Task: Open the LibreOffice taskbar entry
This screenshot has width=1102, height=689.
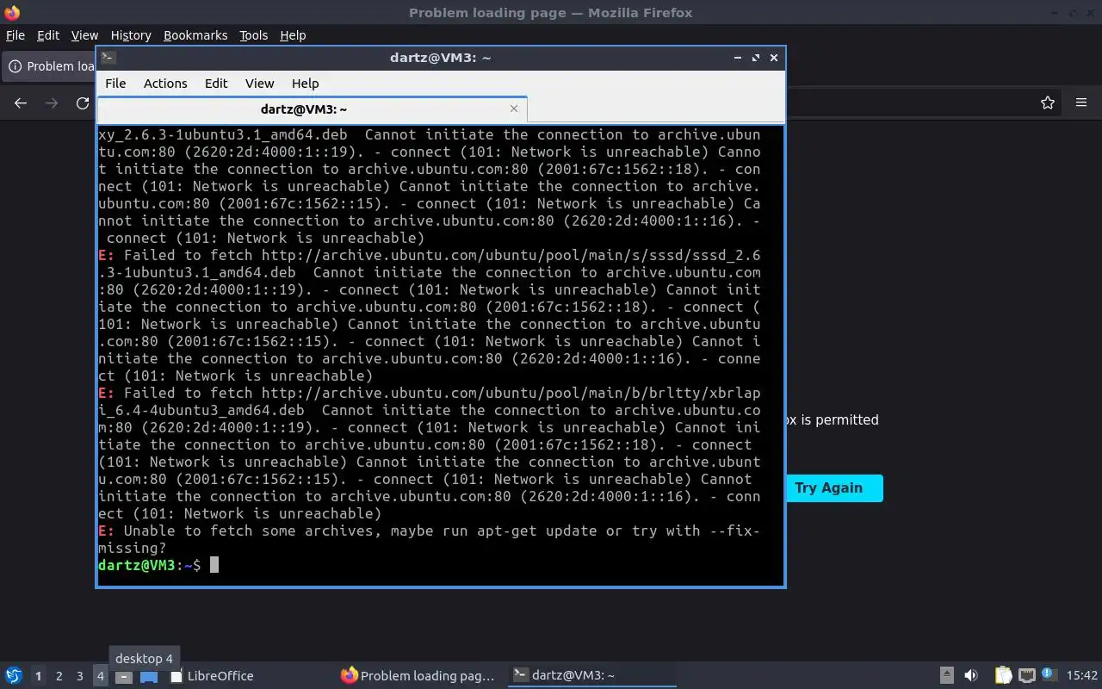Action: [x=212, y=676]
